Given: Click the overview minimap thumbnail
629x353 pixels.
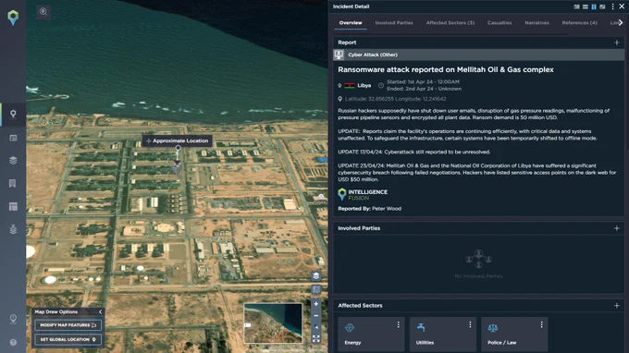Looking at the screenshot, I should [273, 323].
